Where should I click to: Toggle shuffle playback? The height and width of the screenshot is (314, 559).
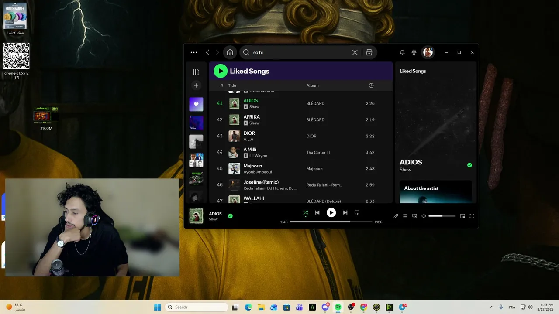[x=305, y=212]
